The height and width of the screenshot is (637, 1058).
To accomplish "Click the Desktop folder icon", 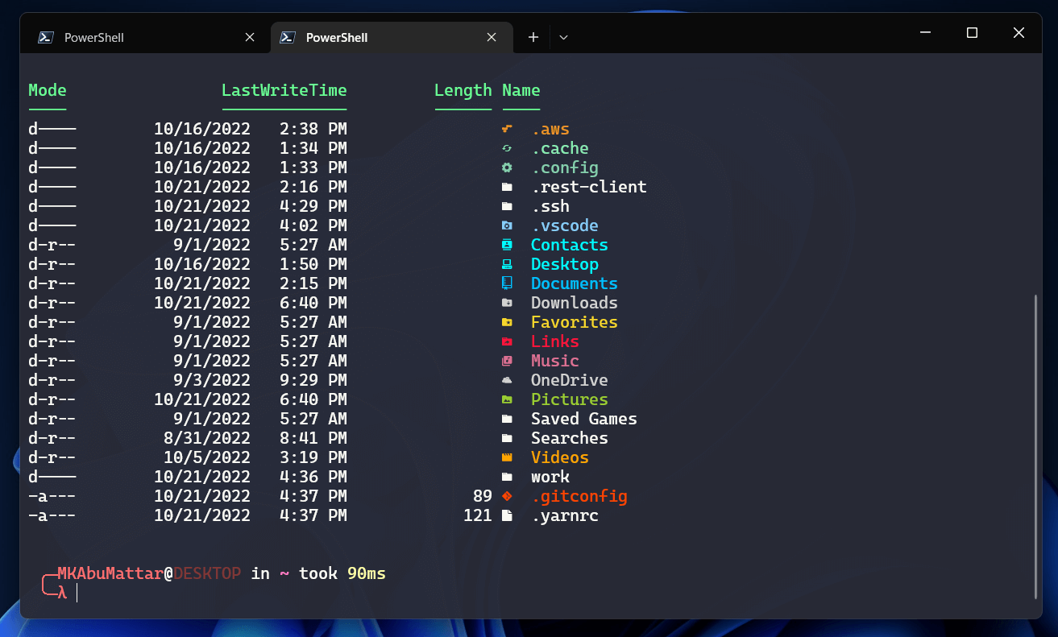I will (507, 264).
